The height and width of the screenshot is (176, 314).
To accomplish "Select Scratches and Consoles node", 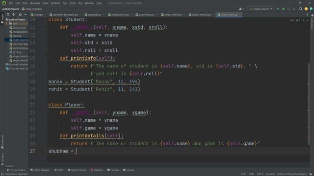I will [17, 68].
